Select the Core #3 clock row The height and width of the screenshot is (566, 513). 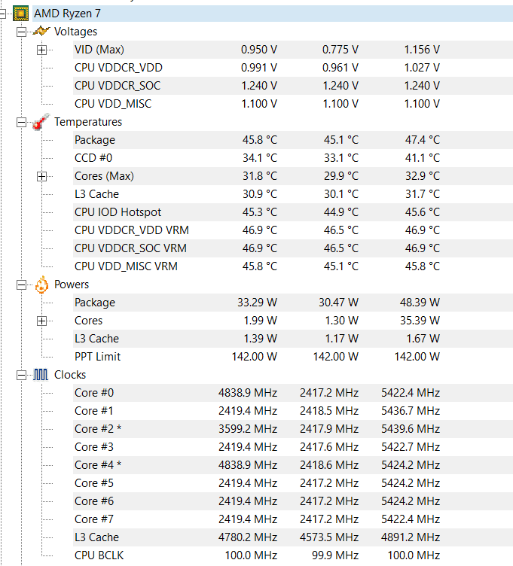pos(293,446)
